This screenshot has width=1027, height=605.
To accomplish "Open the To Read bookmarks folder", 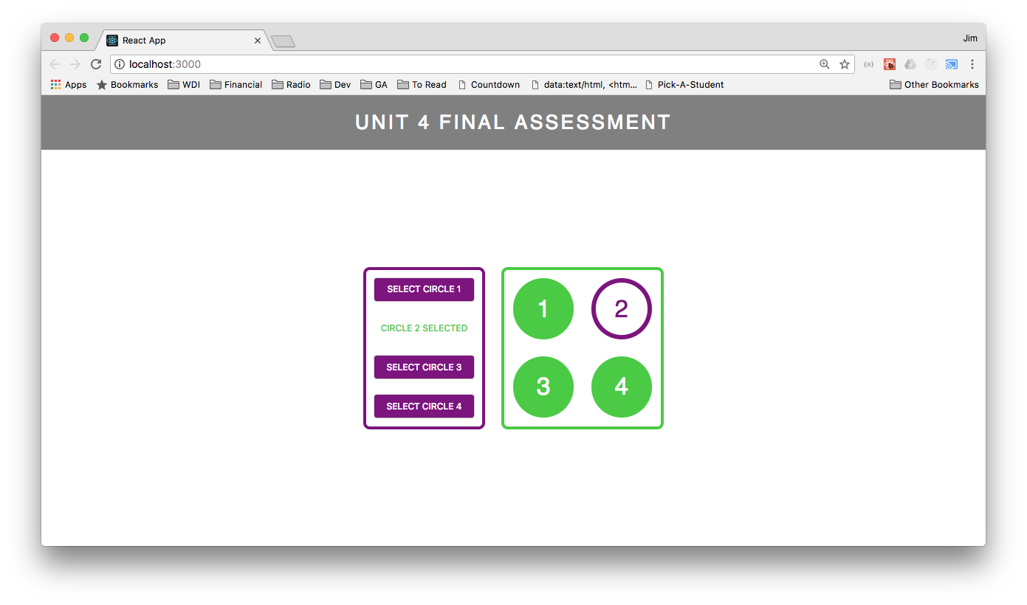I will [x=422, y=85].
